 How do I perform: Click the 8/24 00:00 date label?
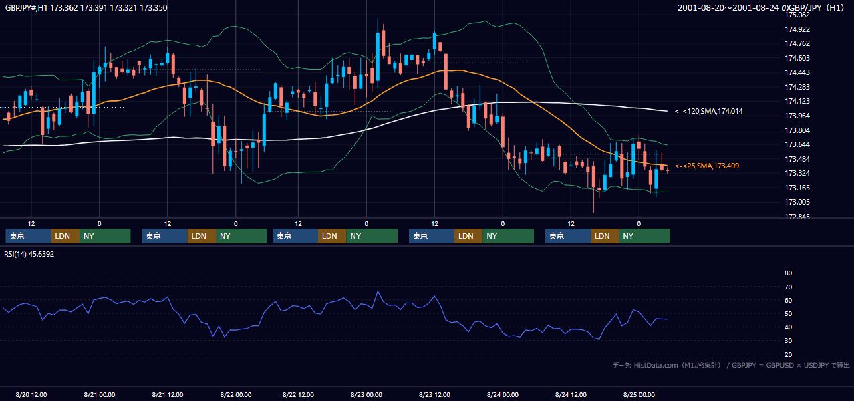click(x=503, y=395)
